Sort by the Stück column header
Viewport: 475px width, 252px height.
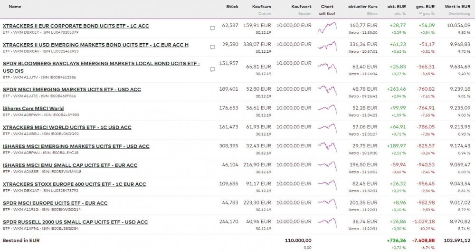(232, 7)
